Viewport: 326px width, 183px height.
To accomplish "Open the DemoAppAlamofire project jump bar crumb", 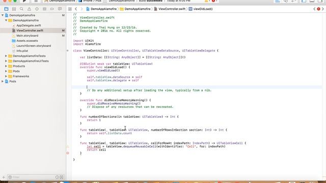I will pos(101,9).
